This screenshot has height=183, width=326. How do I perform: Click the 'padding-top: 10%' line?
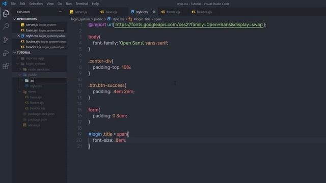tap(112, 67)
